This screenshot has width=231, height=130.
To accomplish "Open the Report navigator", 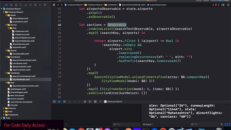I will coord(45,5).
